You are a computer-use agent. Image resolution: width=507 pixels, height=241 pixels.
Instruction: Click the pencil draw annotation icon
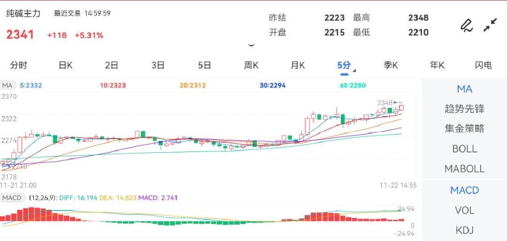click(x=466, y=25)
